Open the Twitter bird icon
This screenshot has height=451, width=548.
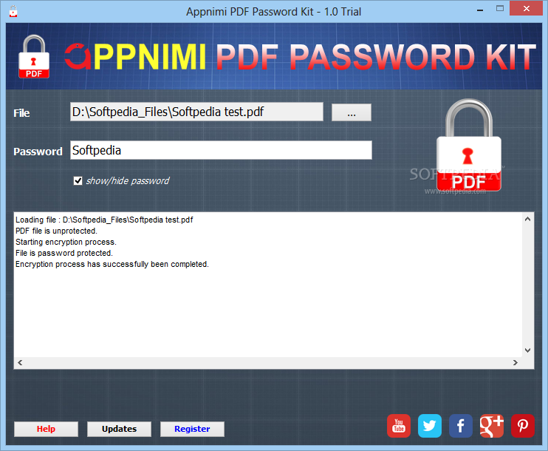tap(430, 426)
